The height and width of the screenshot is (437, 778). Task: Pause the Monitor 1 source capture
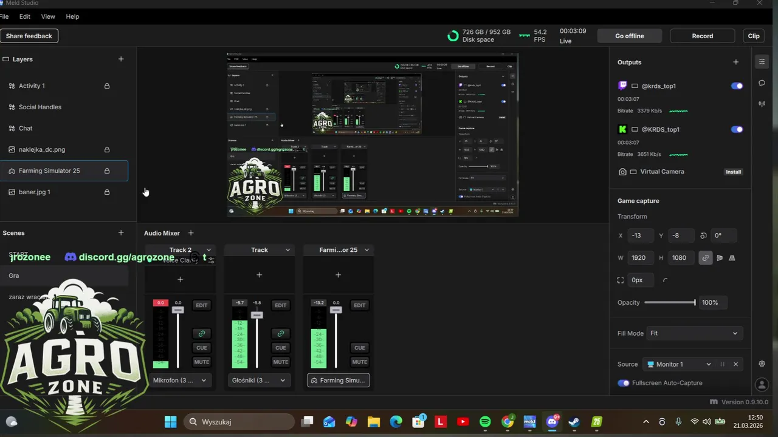[722, 364]
